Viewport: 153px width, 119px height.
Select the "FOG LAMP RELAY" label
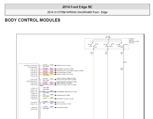pyautogui.click(x=33, y=67)
